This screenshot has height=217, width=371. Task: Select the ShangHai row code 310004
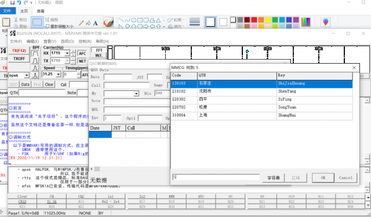click(x=261, y=116)
